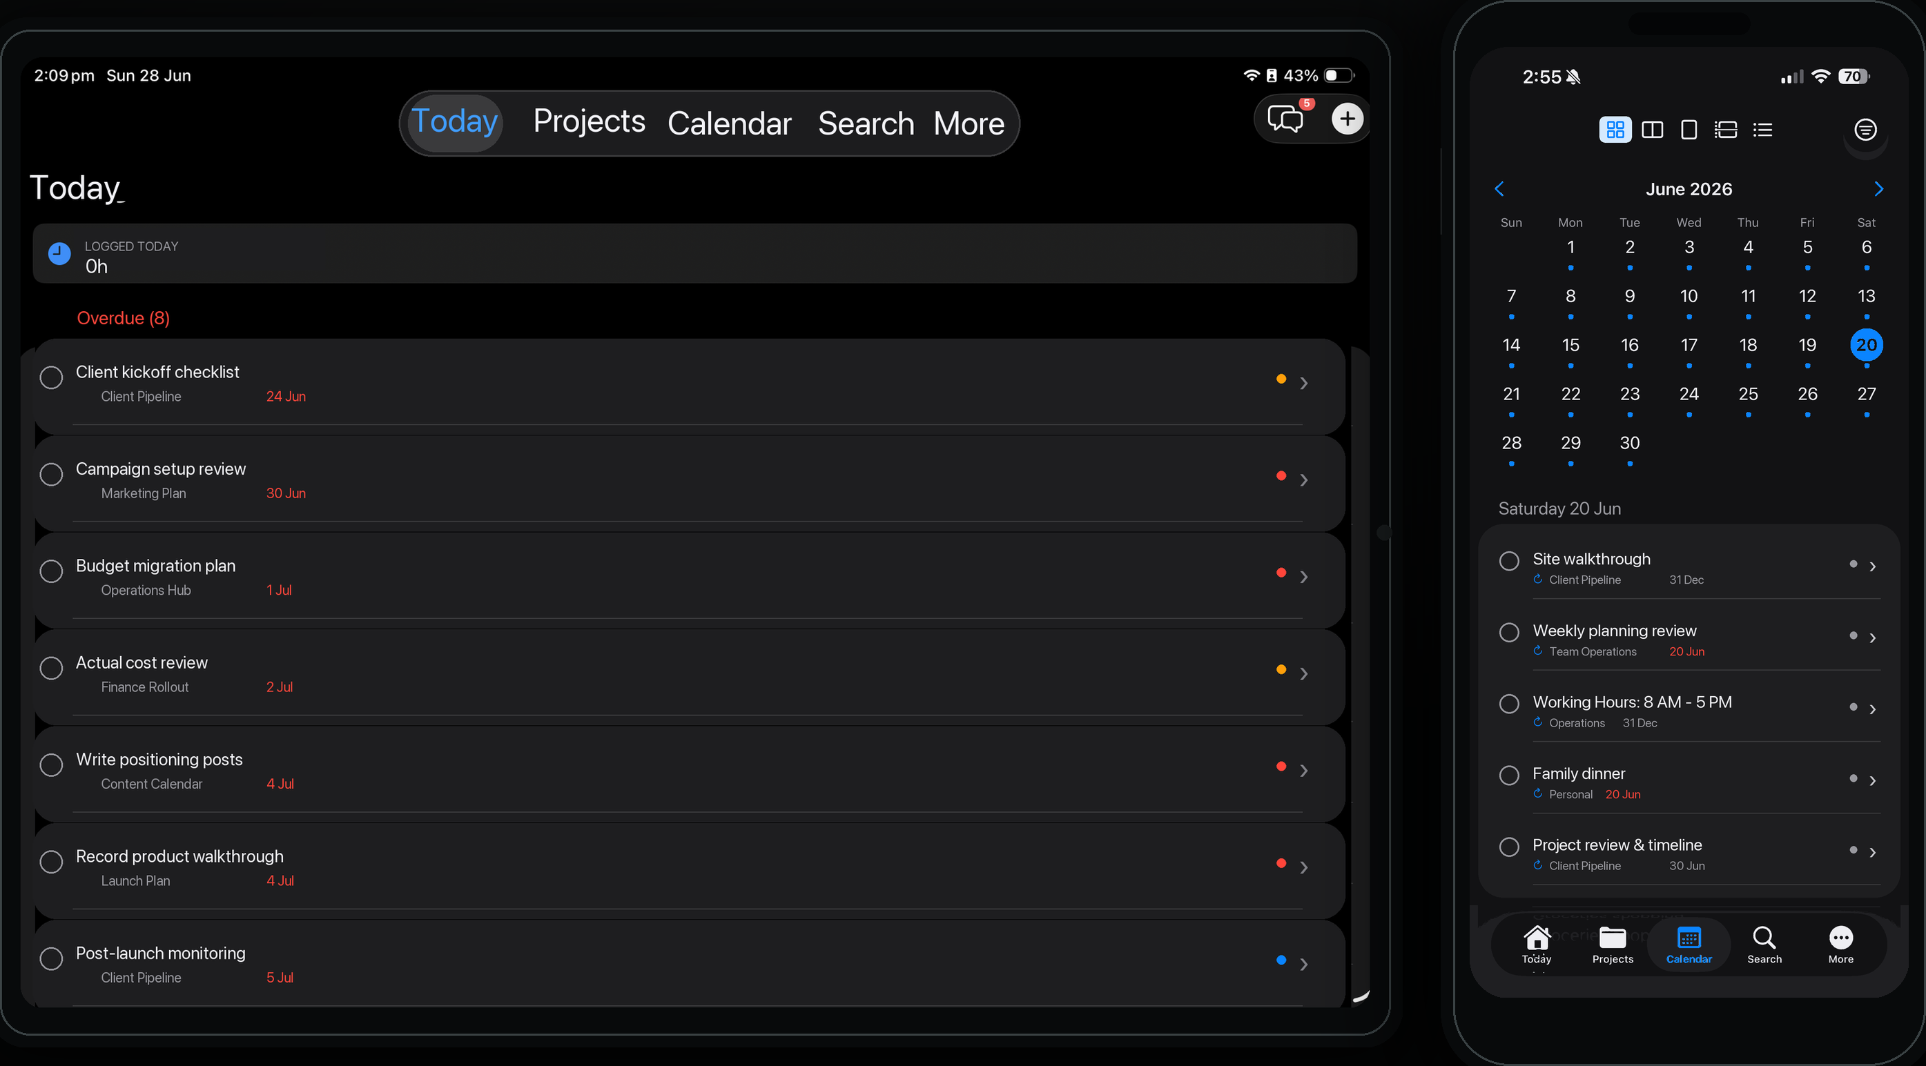Click the Overdue (8) section header

pos(124,317)
